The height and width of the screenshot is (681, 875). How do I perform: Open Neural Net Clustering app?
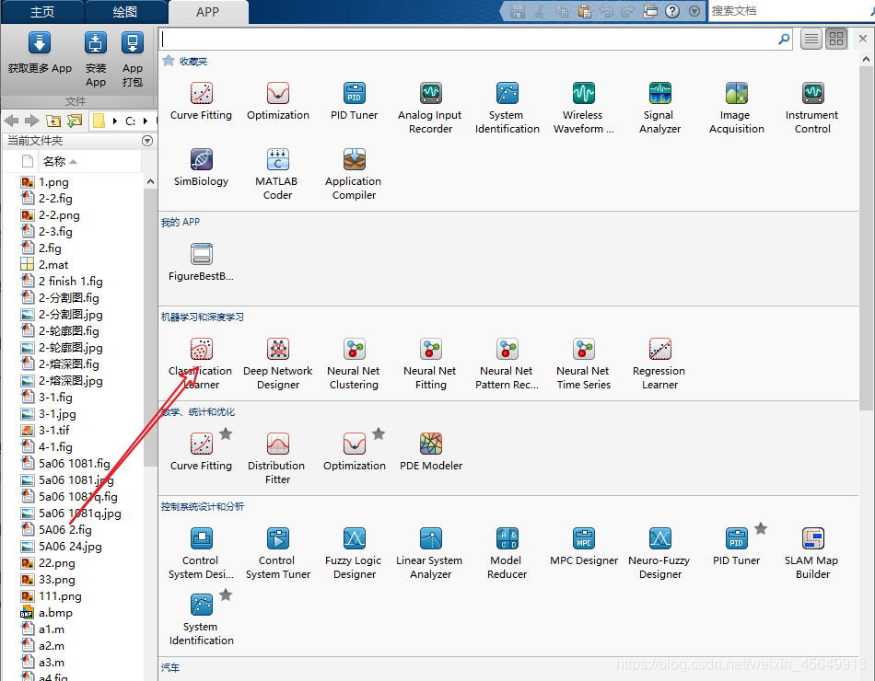tap(354, 364)
